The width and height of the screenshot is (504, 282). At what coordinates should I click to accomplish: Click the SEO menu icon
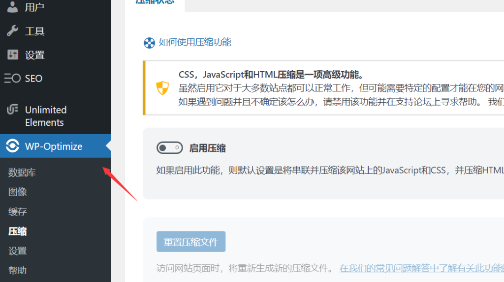12,78
